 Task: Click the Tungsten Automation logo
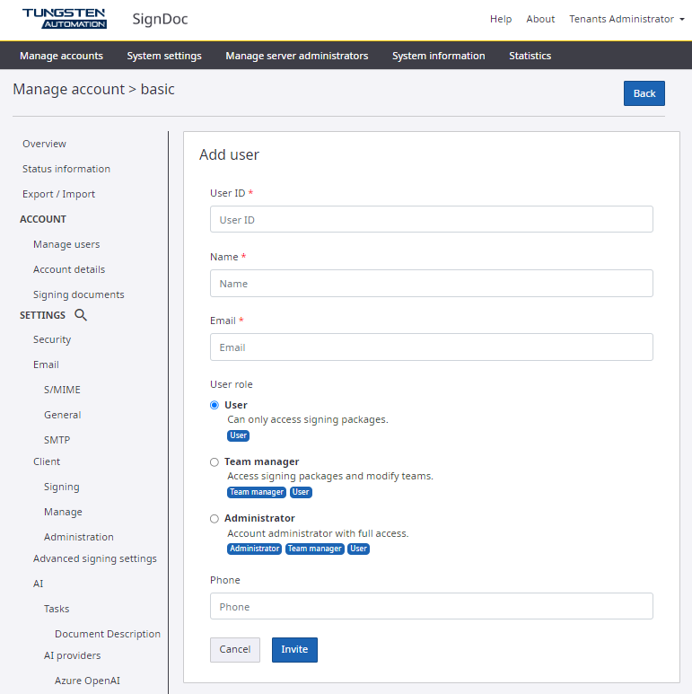point(64,18)
